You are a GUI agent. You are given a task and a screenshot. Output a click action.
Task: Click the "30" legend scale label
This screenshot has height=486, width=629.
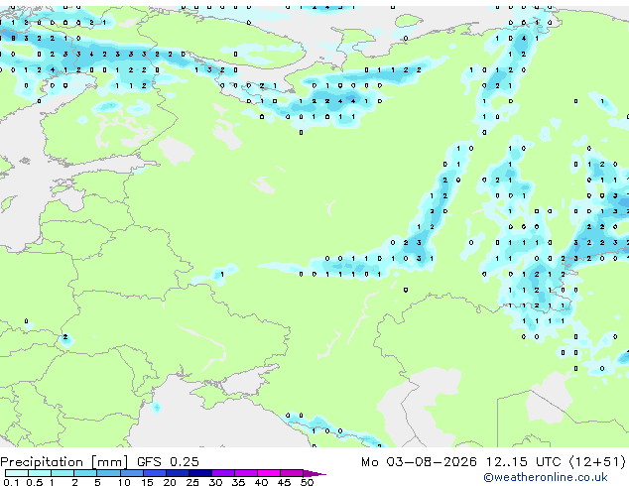[x=215, y=482]
